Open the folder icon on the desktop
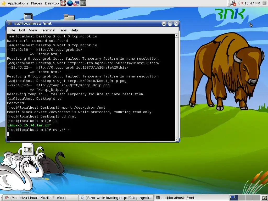 [x=69, y=17]
